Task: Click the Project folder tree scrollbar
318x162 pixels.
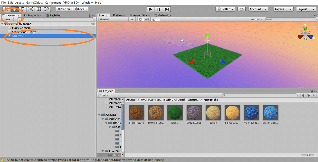Action: pos(123,117)
